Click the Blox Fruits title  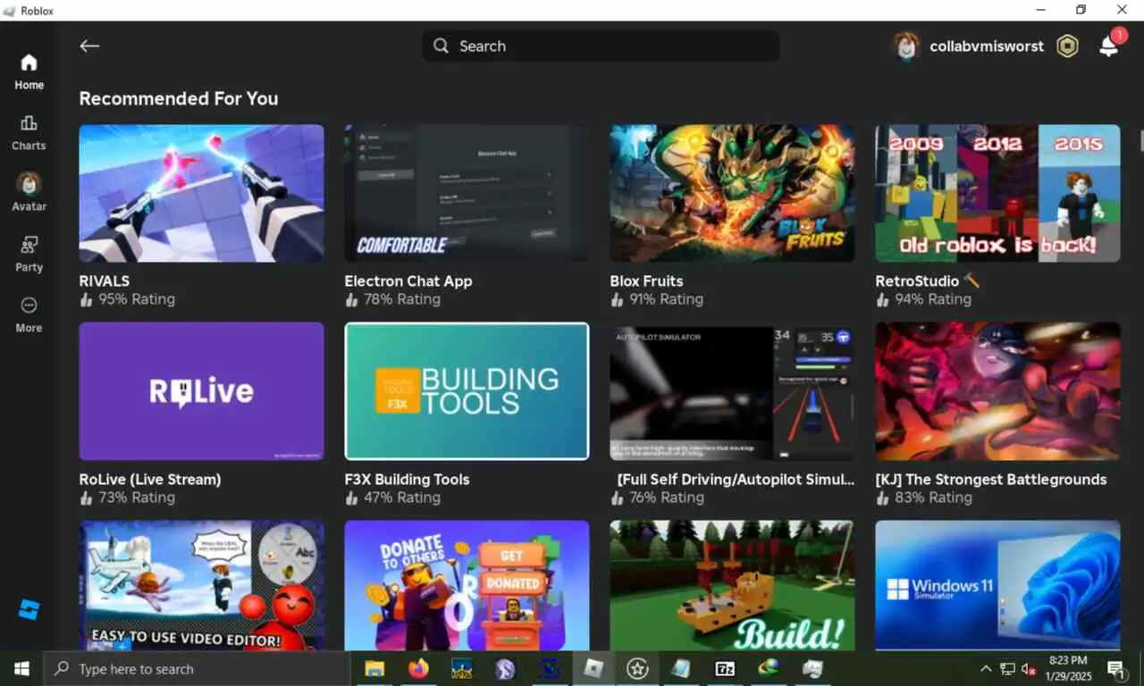[646, 281]
